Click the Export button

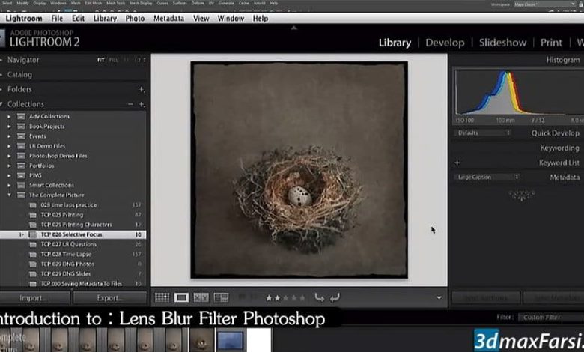pos(110,297)
